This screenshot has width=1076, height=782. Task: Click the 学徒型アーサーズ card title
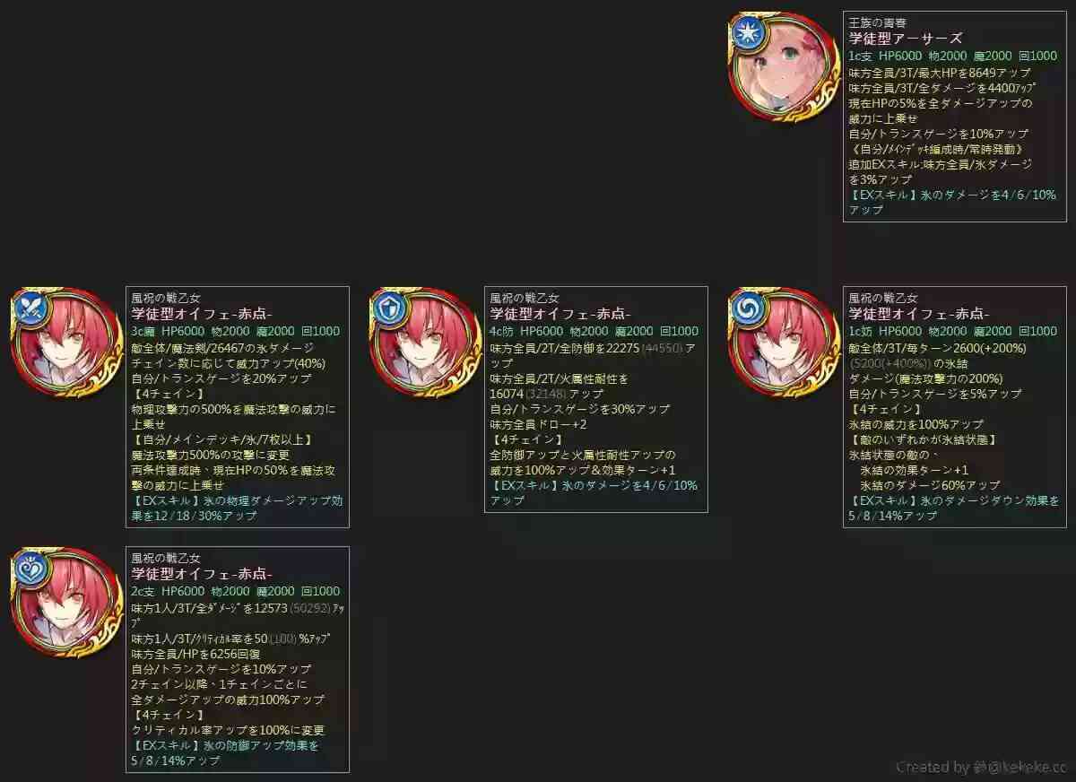906,39
